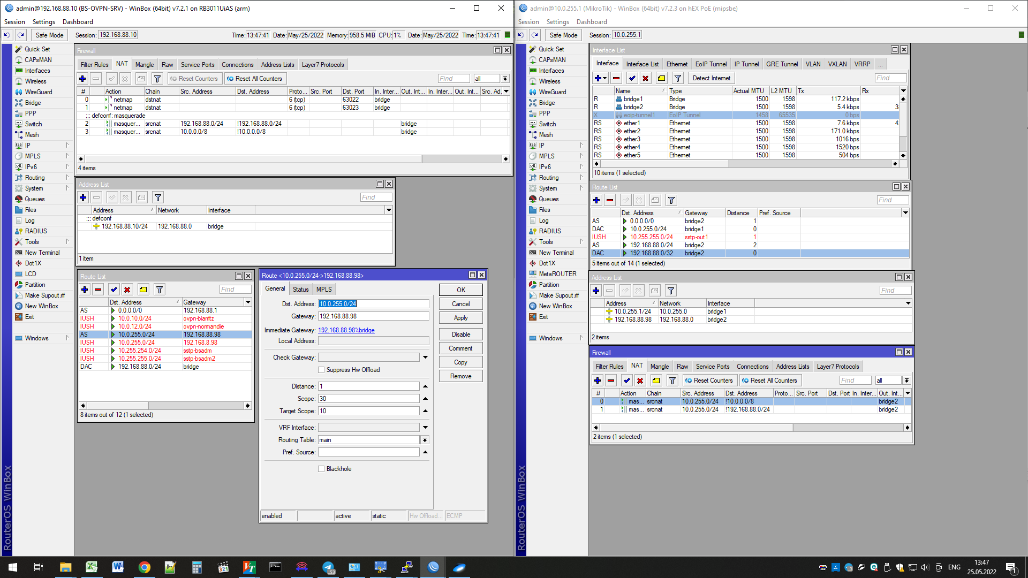Add a new NAT rule in left Firewall window
Viewport: 1028px width, 578px height.
pyautogui.click(x=82, y=79)
